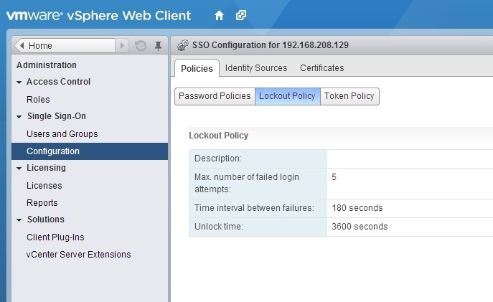
Task: Open Users and Groups
Action: 62,134
